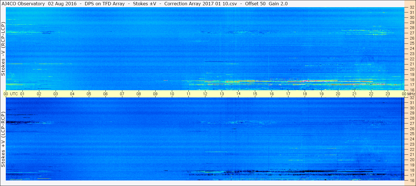Click the 18 MHz tick of the upper spectrogram
The width and height of the screenshot is (416, 186).
412,80
